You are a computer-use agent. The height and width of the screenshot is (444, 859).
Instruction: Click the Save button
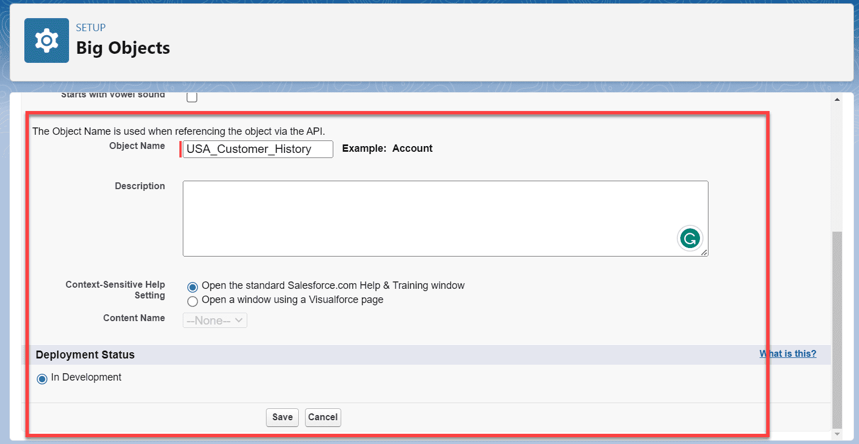pyautogui.click(x=282, y=417)
